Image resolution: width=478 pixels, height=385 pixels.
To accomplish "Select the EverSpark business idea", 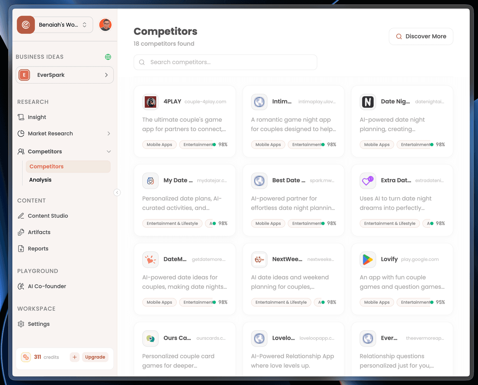I will click(x=64, y=75).
